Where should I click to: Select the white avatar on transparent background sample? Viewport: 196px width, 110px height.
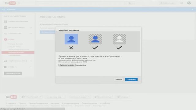click(119, 39)
